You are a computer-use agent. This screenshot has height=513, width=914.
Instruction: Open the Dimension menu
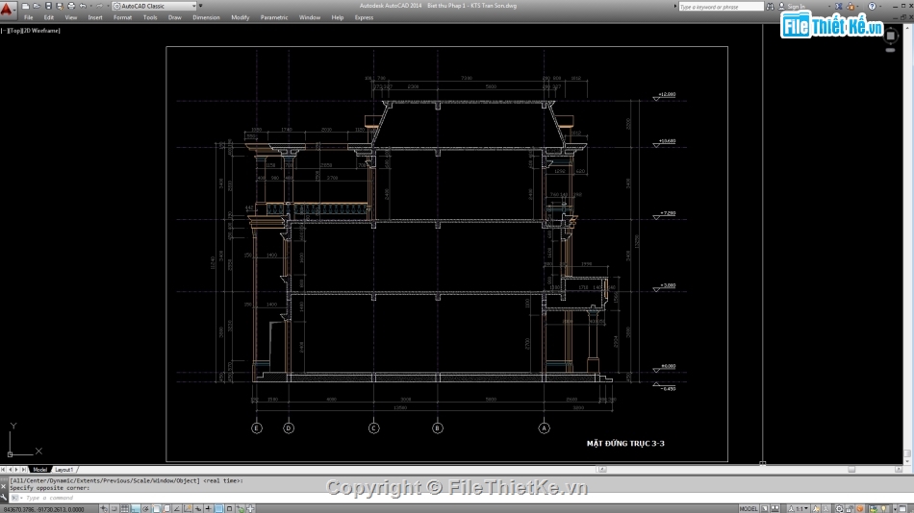pyautogui.click(x=206, y=17)
